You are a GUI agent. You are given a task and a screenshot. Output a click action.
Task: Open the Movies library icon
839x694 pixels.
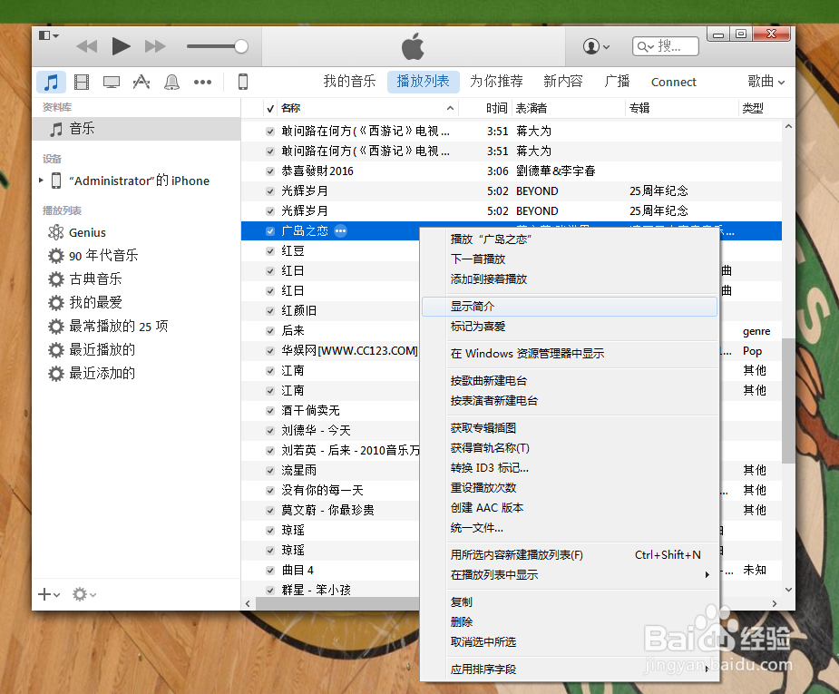coord(82,82)
